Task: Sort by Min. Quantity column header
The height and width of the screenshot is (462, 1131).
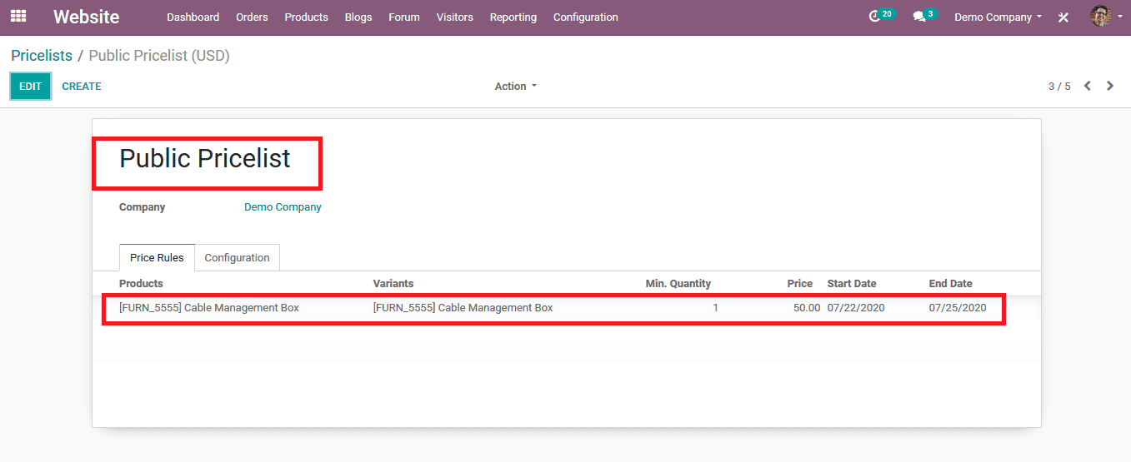Action: click(x=678, y=284)
